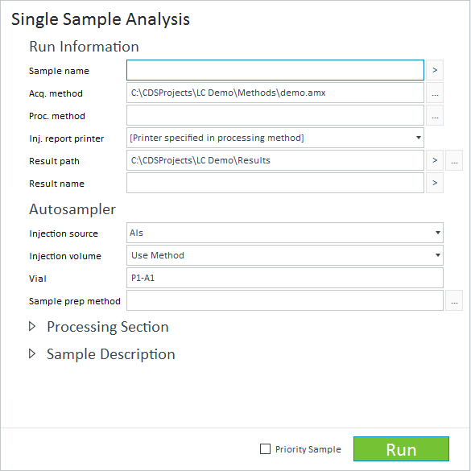Click the Result name text field
Image resolution: width=471 pixels, height=471 pixels.
point(275,183)
